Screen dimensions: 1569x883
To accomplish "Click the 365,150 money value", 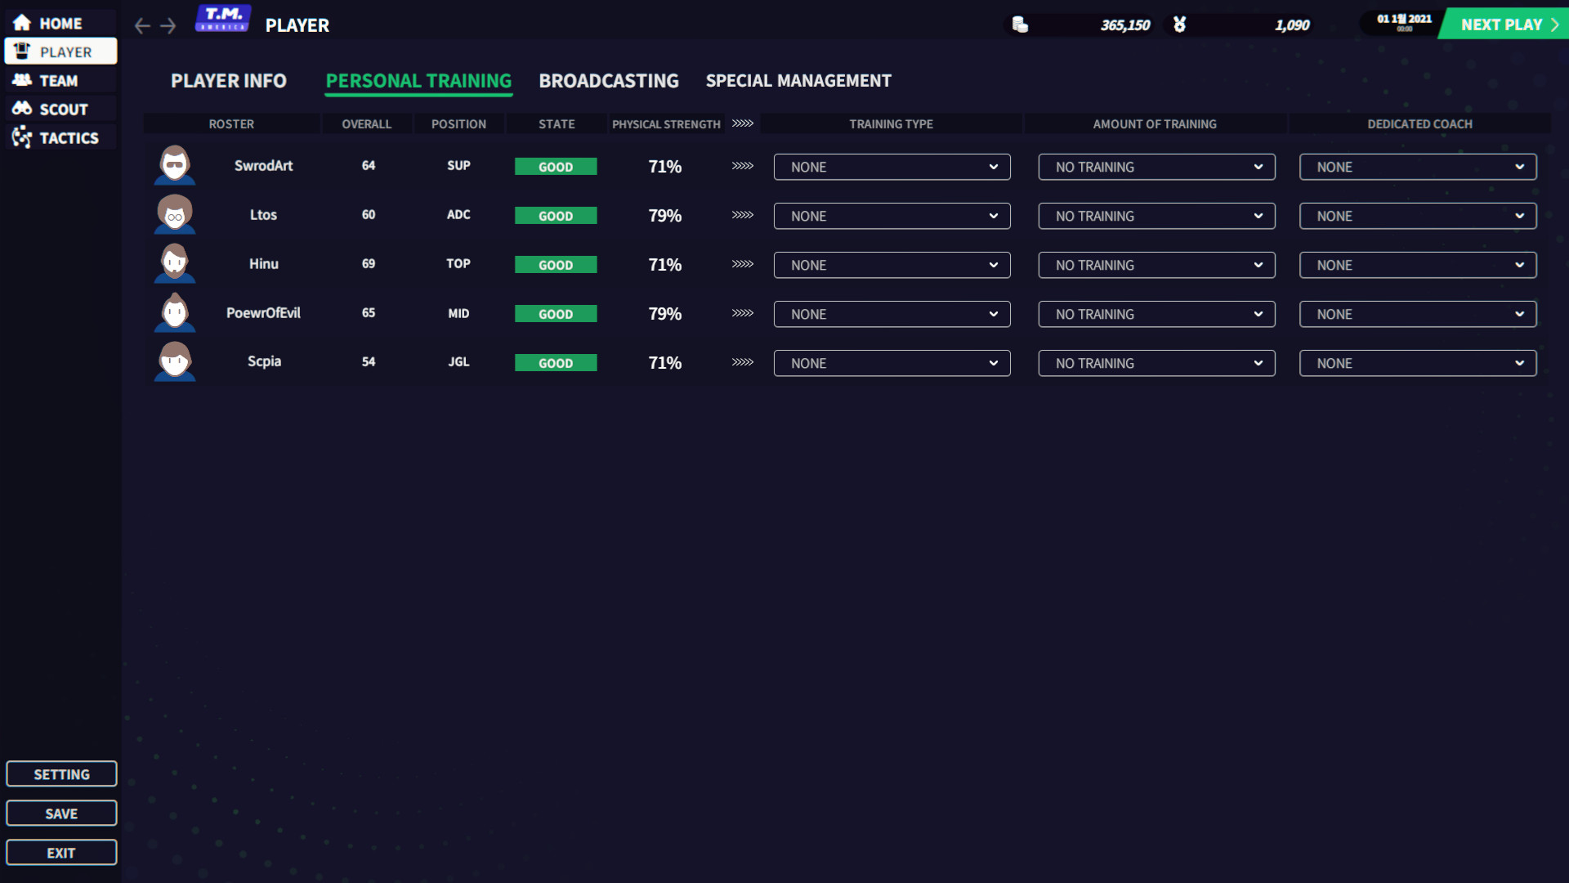I will tap(1125, 25).
